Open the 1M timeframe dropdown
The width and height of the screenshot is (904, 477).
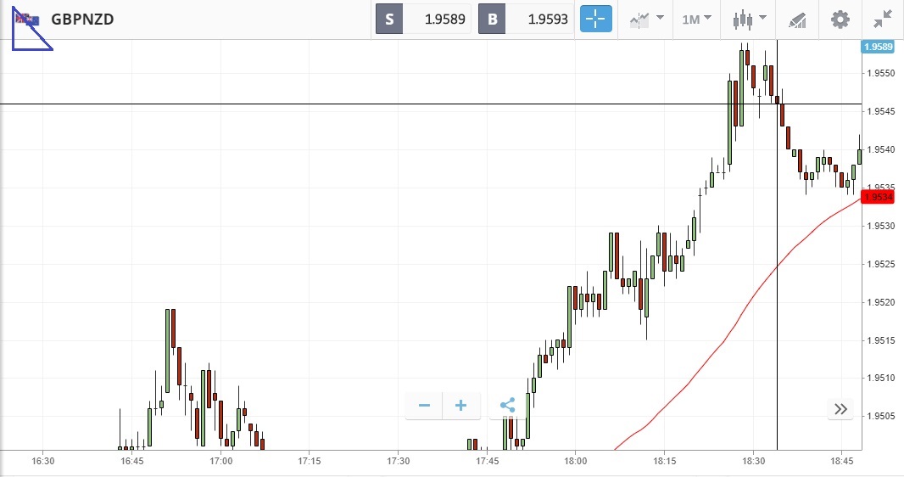696,19
